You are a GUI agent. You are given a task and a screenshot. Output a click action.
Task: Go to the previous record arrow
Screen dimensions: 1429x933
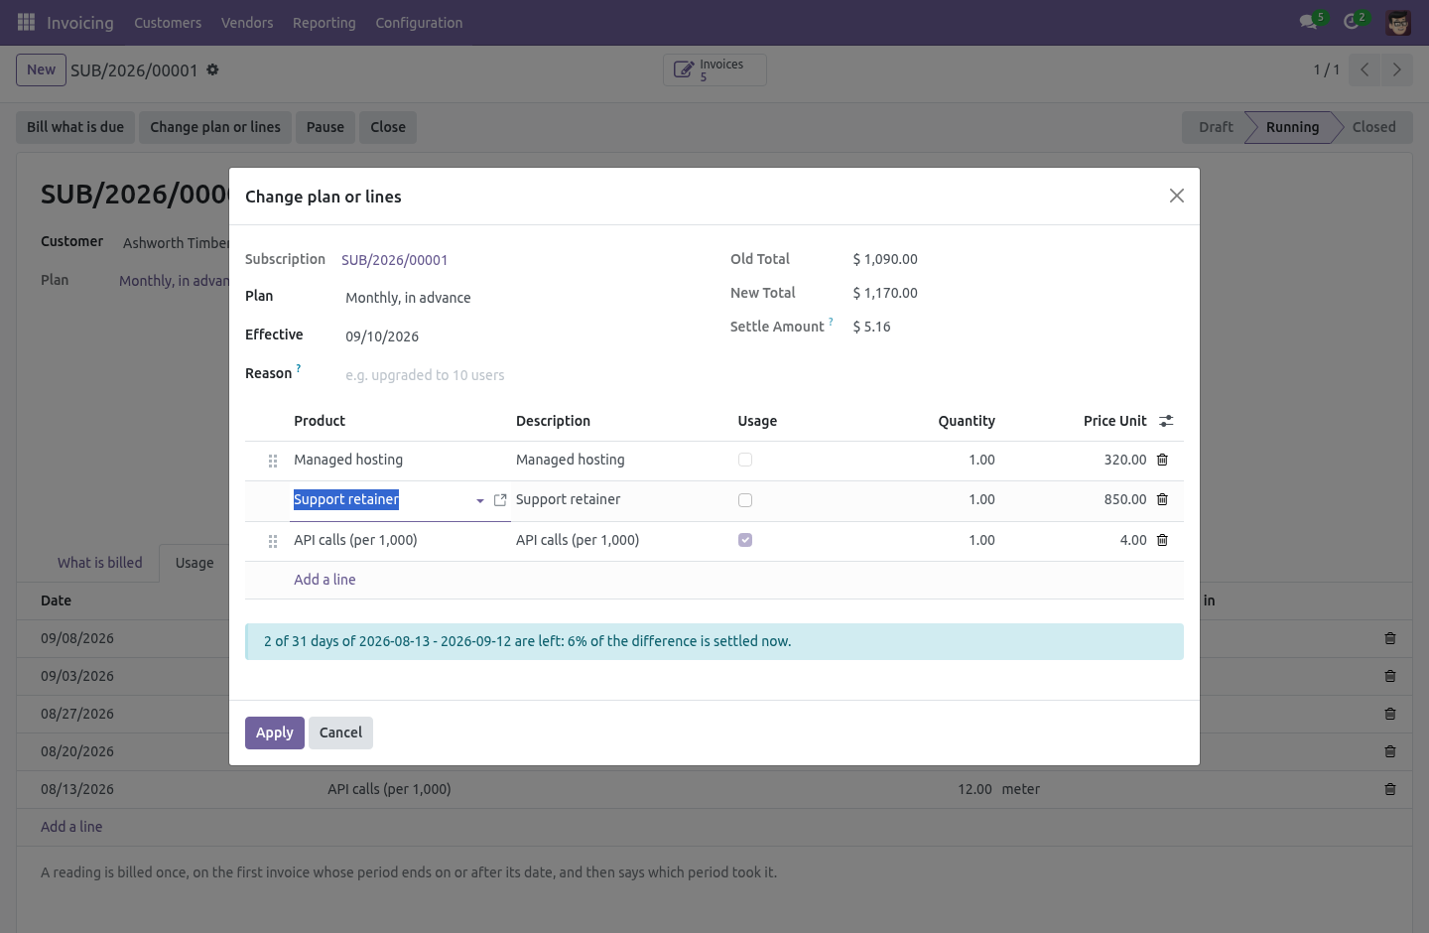pos(1364,69)
